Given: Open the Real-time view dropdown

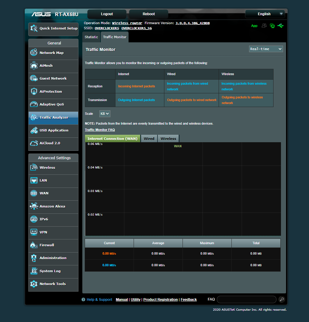Looking at the screenshot, I should click(266, 49).
